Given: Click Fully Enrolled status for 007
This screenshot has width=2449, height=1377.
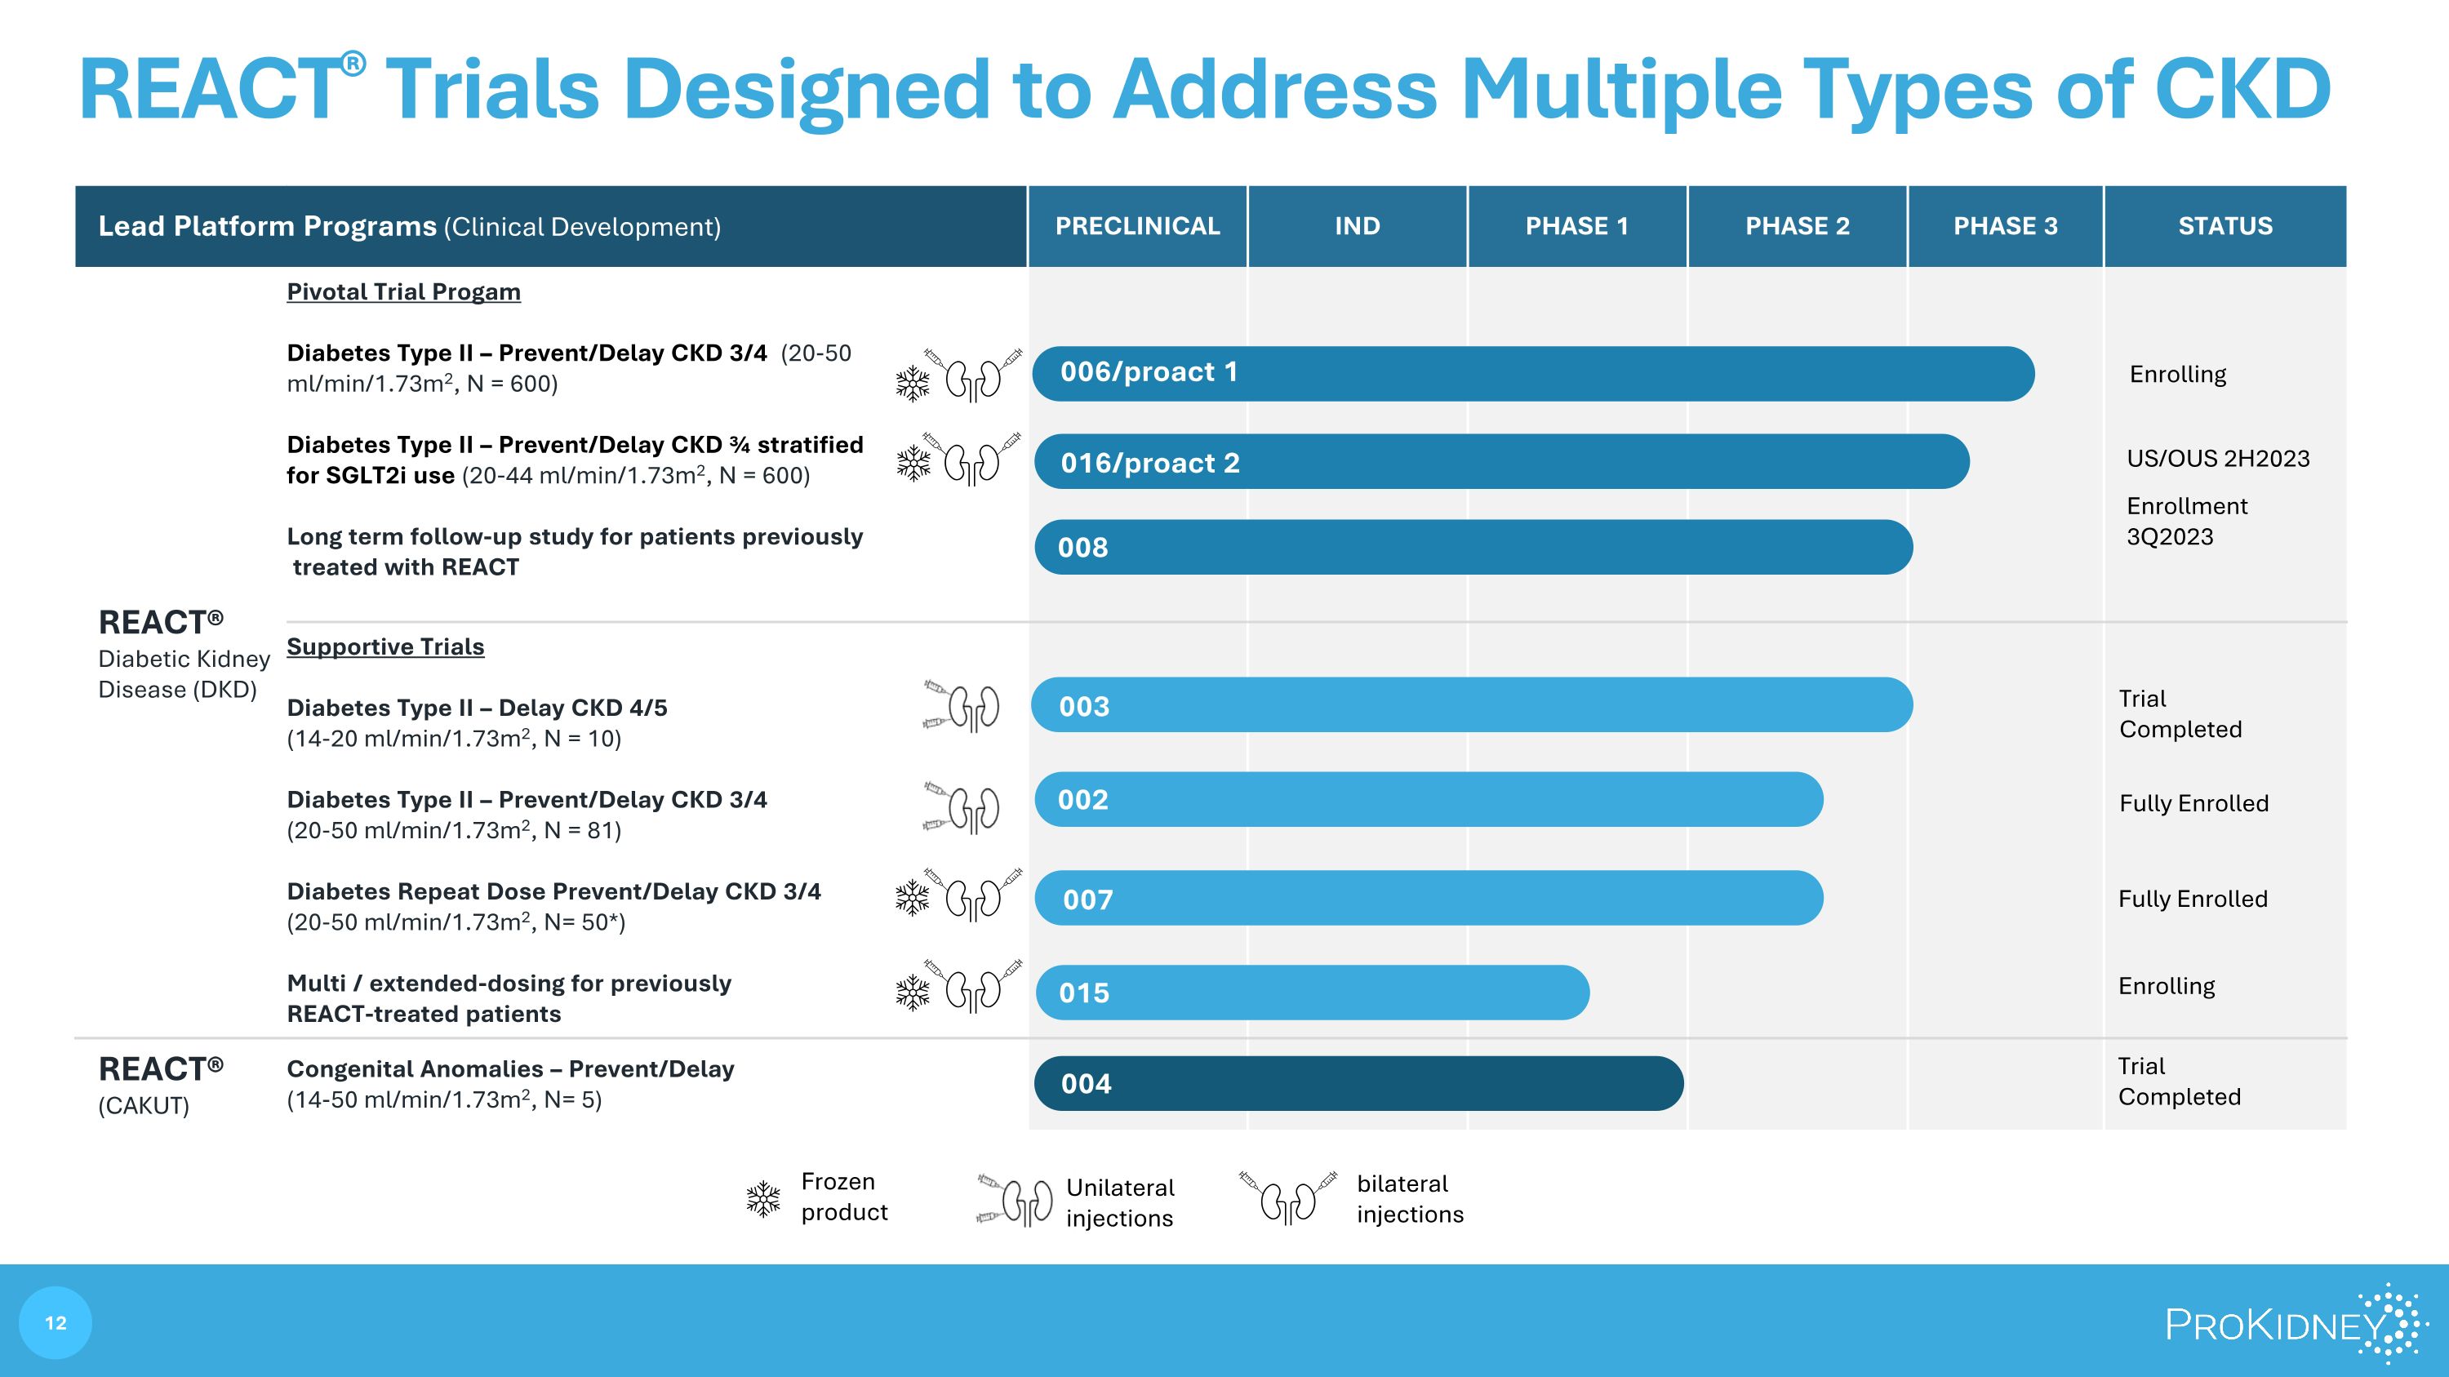Looking at the screenshot, I should pos(2193,899).
